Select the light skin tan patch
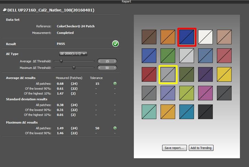Image resolution: width=249 pixels, height=167 pixels. tap(224, 37)
